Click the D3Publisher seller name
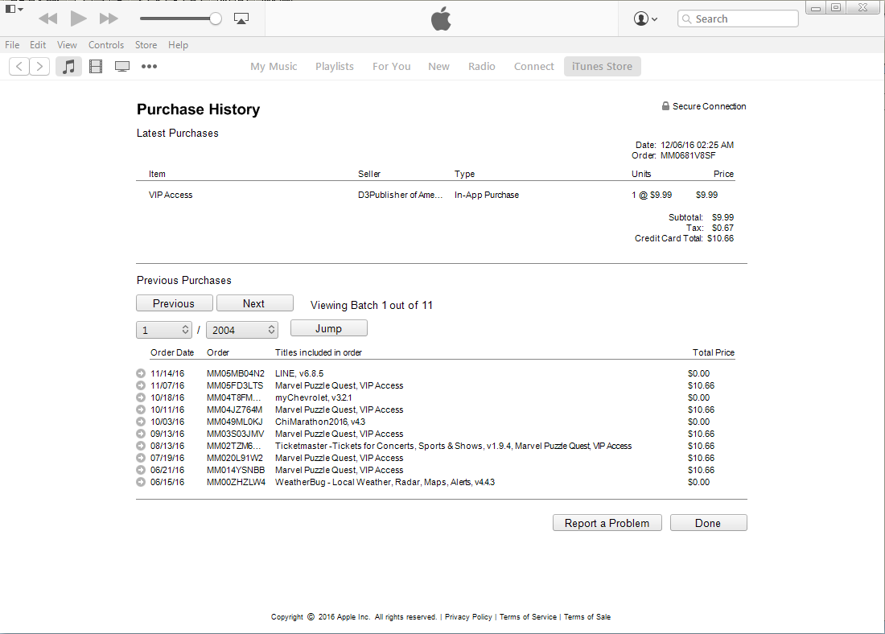 (x=400, y=195)
